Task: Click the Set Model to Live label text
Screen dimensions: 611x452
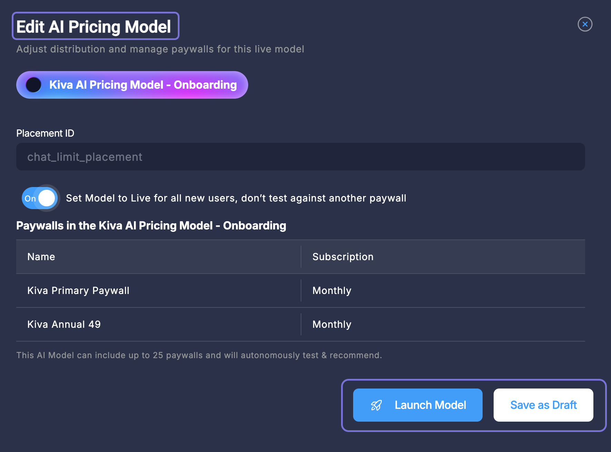Action: (236, 198)
